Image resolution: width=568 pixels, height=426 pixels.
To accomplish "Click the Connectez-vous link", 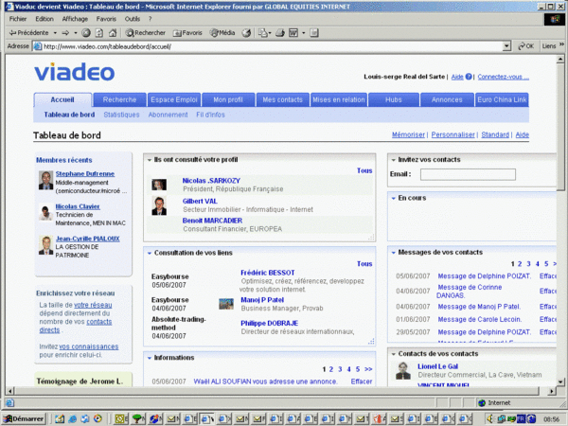I will pos(504,77).
